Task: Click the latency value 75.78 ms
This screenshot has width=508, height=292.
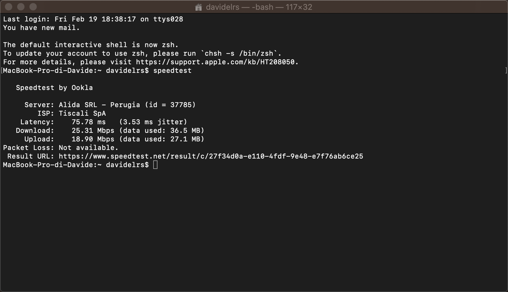Action: [88, 122]
